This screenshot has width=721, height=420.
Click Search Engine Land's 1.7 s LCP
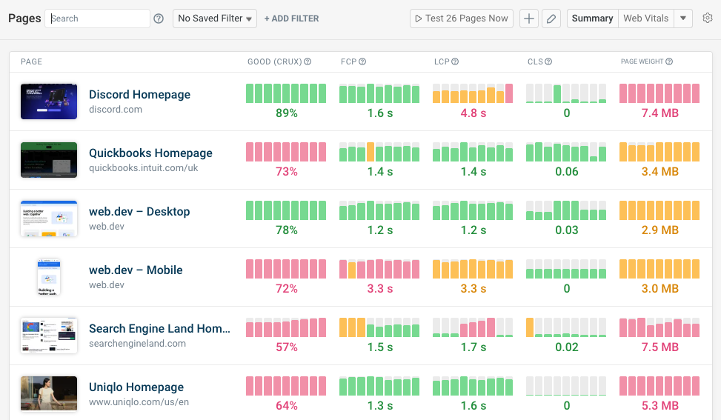(x=474, y=347)
